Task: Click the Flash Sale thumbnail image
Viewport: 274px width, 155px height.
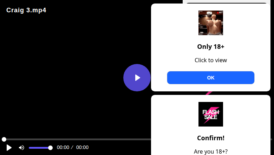Action: pyautogui.click(x=210, y=114)
